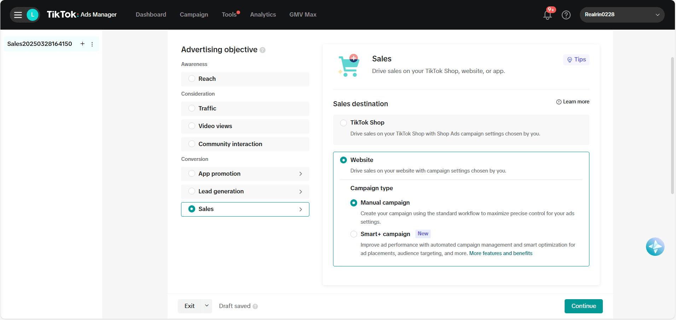Click the info icon next to Advertising objective
This screenshot has height=320, width=676.
[x=262, y=50]
